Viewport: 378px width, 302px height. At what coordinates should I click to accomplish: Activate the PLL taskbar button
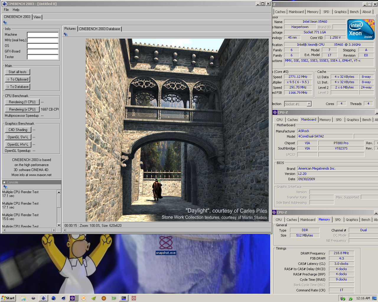tap(124, 298)
